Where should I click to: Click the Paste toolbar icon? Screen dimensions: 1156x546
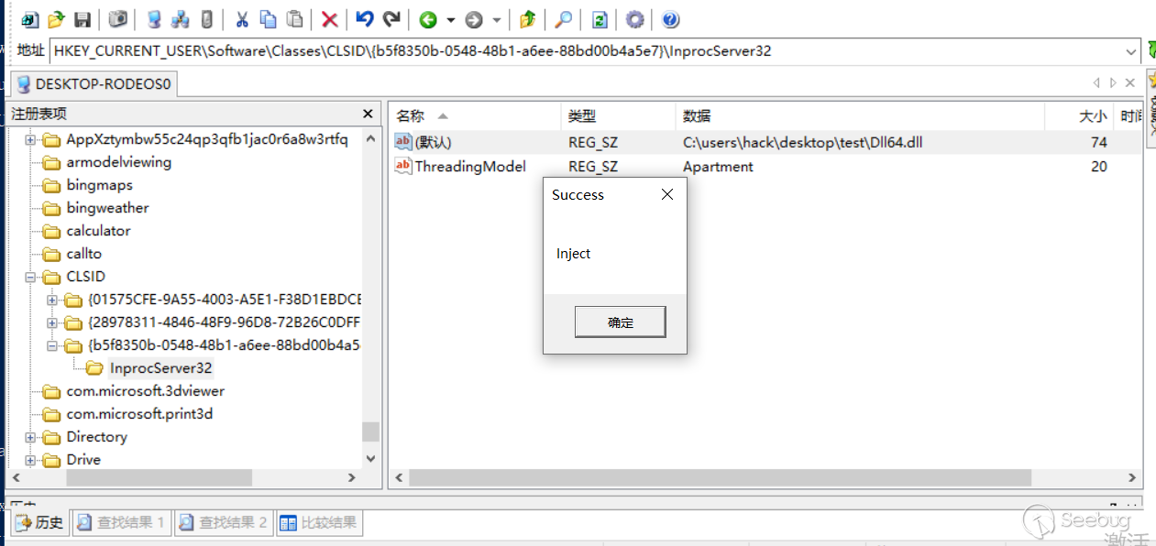tap(293, 19)
